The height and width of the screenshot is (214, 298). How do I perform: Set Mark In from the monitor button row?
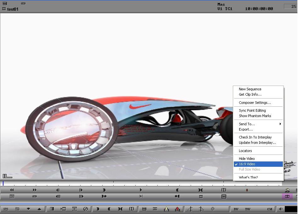click(104, 190)
